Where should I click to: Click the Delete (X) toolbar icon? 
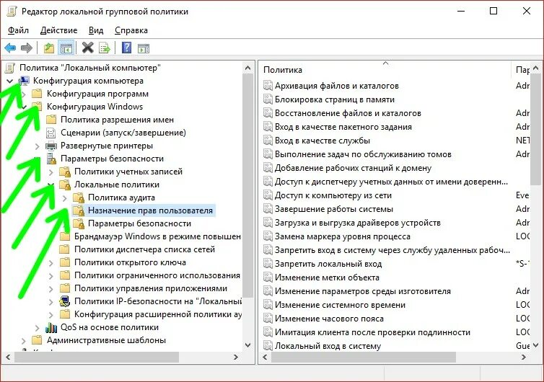click(87, 48)
